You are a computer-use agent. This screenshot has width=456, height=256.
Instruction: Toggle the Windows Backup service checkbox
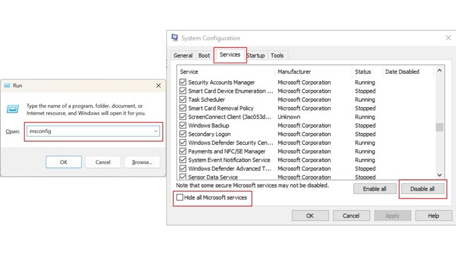coord(182,125)
